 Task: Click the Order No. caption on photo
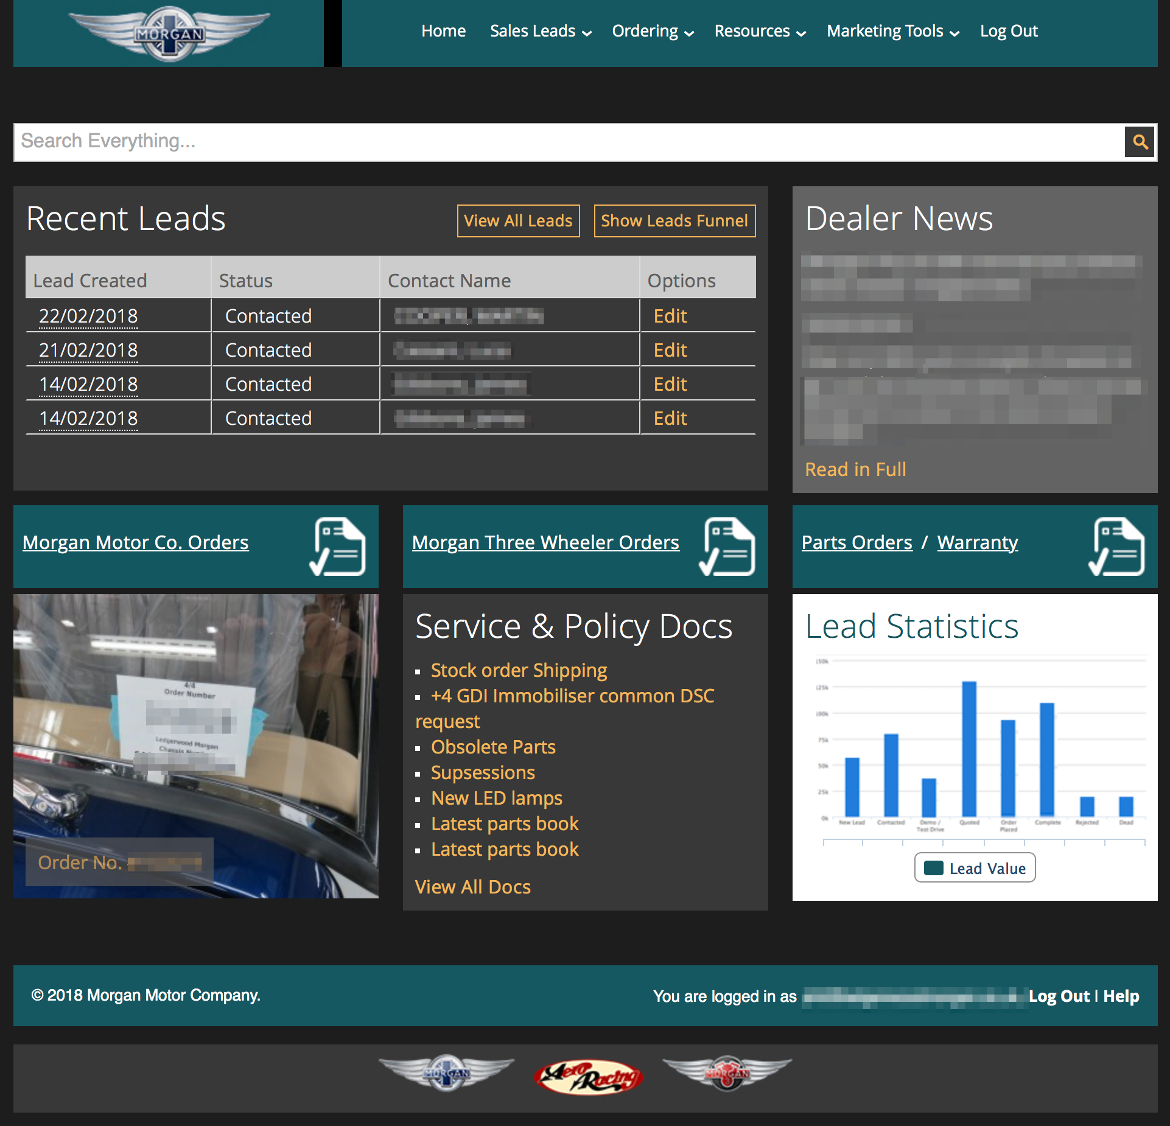click(x=119, y=862)
